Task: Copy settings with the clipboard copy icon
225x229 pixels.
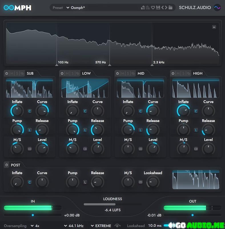Action: [143, 8]
